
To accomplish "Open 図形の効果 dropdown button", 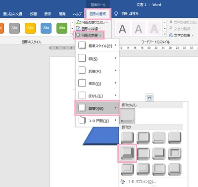I will point(89,35).
